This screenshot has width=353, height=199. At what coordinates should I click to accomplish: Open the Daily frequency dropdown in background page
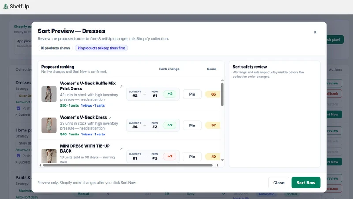206,194
